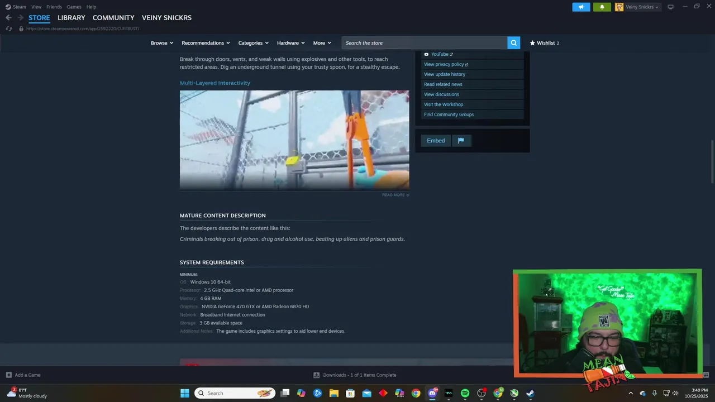This screenshot has height=402, width=715.
Task: Click the Embed button
Action: [x=436, y=141]
